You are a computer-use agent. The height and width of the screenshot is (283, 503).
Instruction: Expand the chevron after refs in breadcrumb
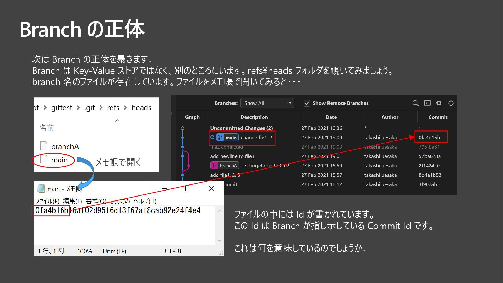tap(125, 108)
